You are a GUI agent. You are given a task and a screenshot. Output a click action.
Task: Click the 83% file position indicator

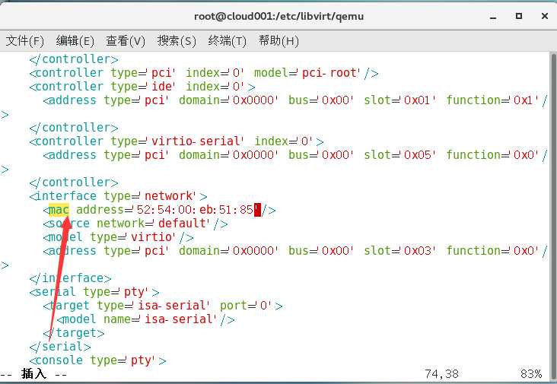click(531, 373)
